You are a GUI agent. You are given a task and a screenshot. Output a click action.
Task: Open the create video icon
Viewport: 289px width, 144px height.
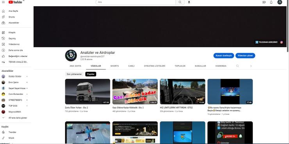pyautogui.click(x=264, y=2)
